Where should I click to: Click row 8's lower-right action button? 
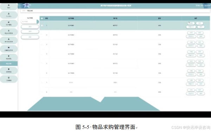click(x=201, y=94)
